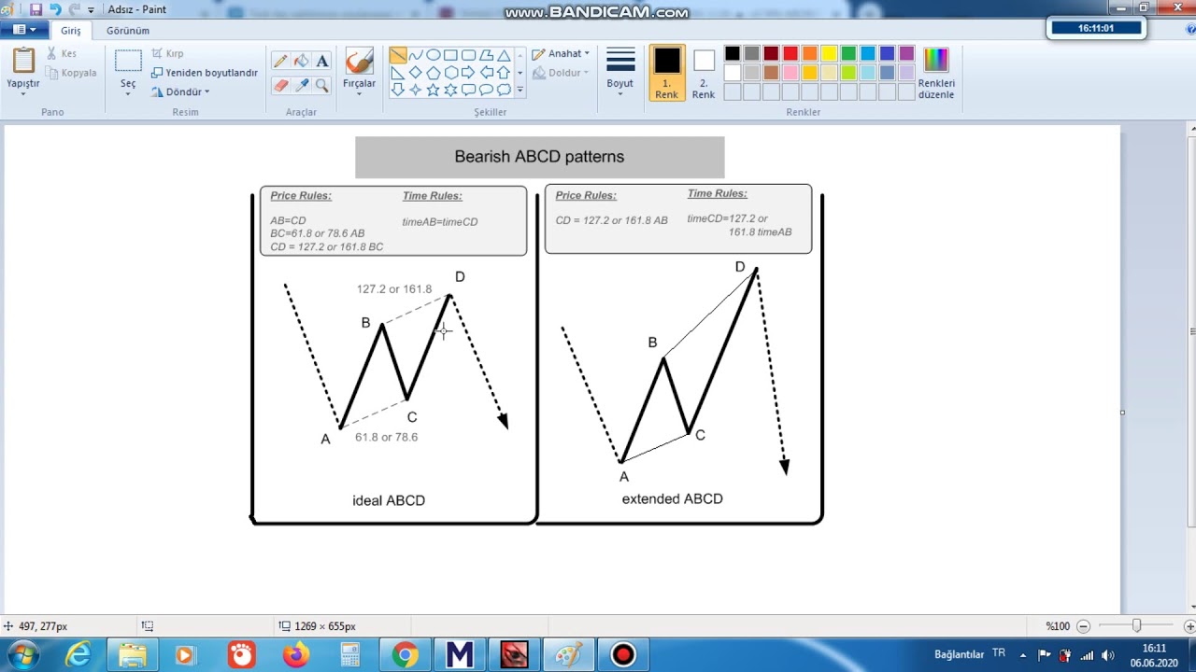Choose the Five-point star shape
Image resolution: width=1196 pixels, height=672 pixels.
point(434,90)
